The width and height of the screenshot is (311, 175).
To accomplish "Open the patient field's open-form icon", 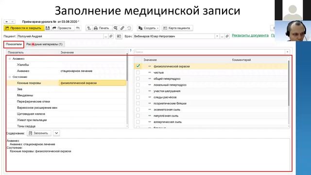I will (x=111, y=36).
